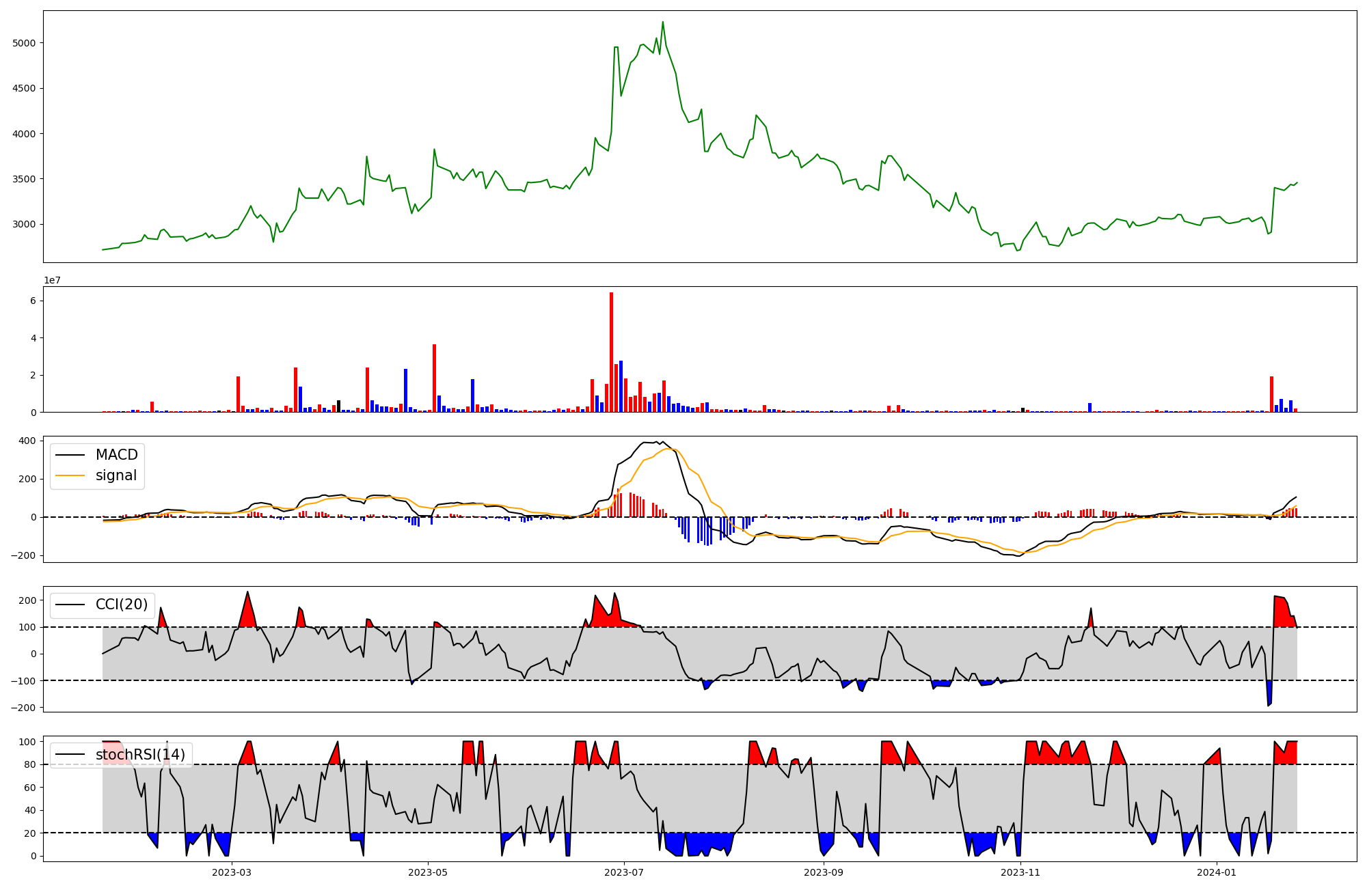
Task: Select the stochRSI(14) legend label
Action: 140,755
